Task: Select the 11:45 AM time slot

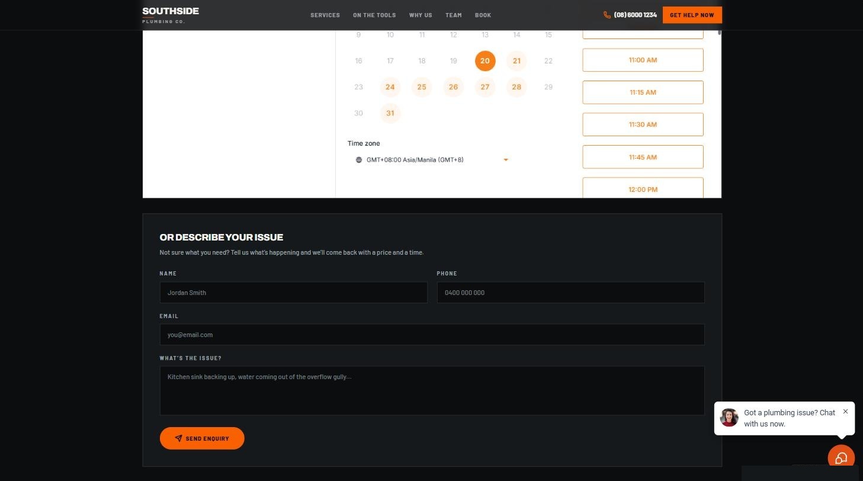Action: pyautogui.click(x=643, y=157)
